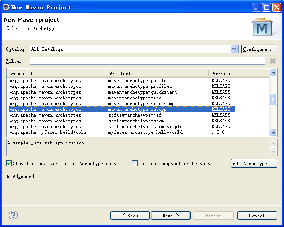
Task: Click org.apache.myfaces.buildtools group id cell
Action: [48, 132]
